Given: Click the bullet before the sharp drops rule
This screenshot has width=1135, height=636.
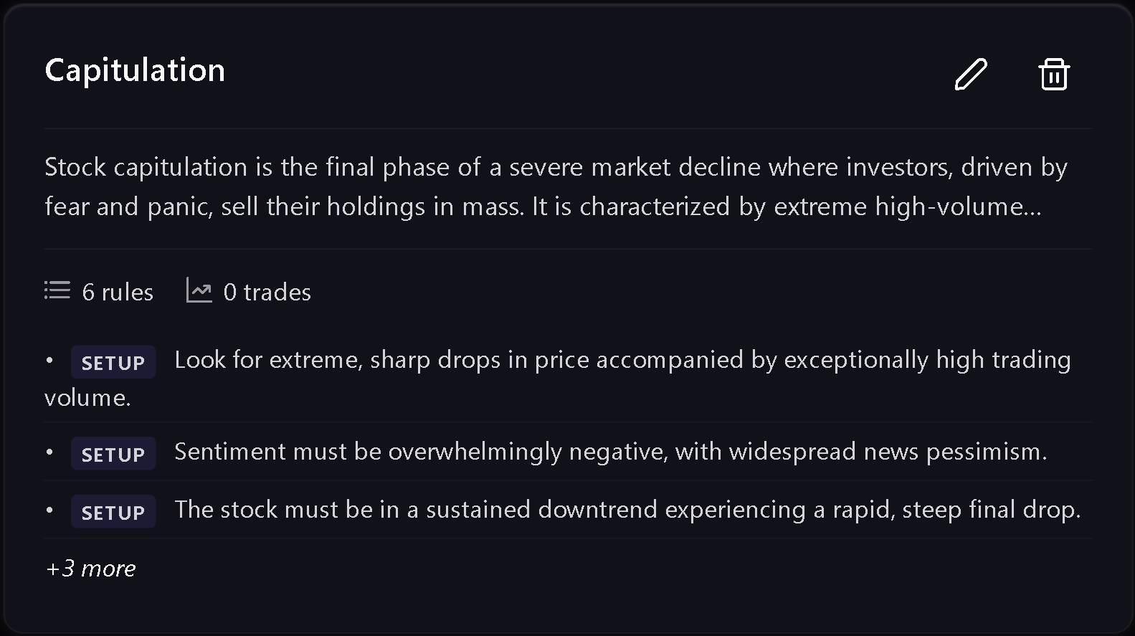Looking at the screenshot, I should click(49, 360).
